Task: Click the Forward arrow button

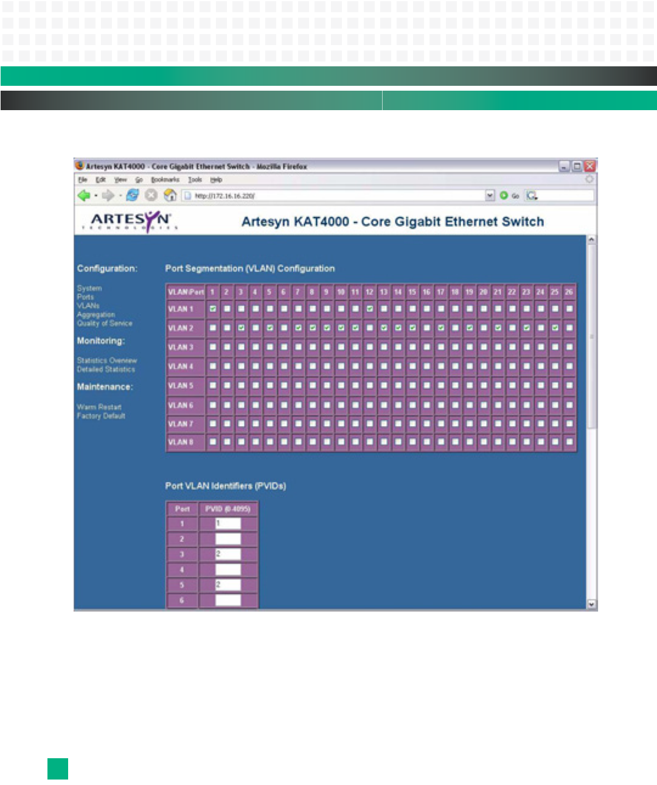Action: tap(108, 195)
